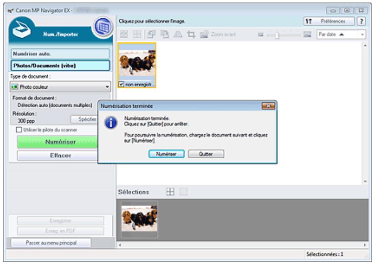Open help with the question mark button
This screenshot has width=372, height=264.
click(x=361, y=21)
